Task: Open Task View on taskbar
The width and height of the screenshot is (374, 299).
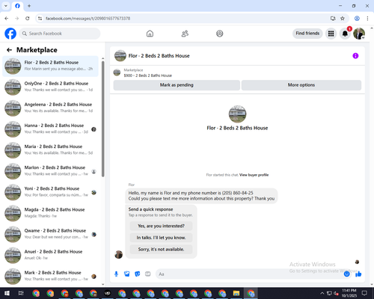Action: click(21, 293)
